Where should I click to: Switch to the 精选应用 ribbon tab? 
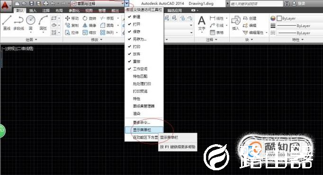(174, 10)
